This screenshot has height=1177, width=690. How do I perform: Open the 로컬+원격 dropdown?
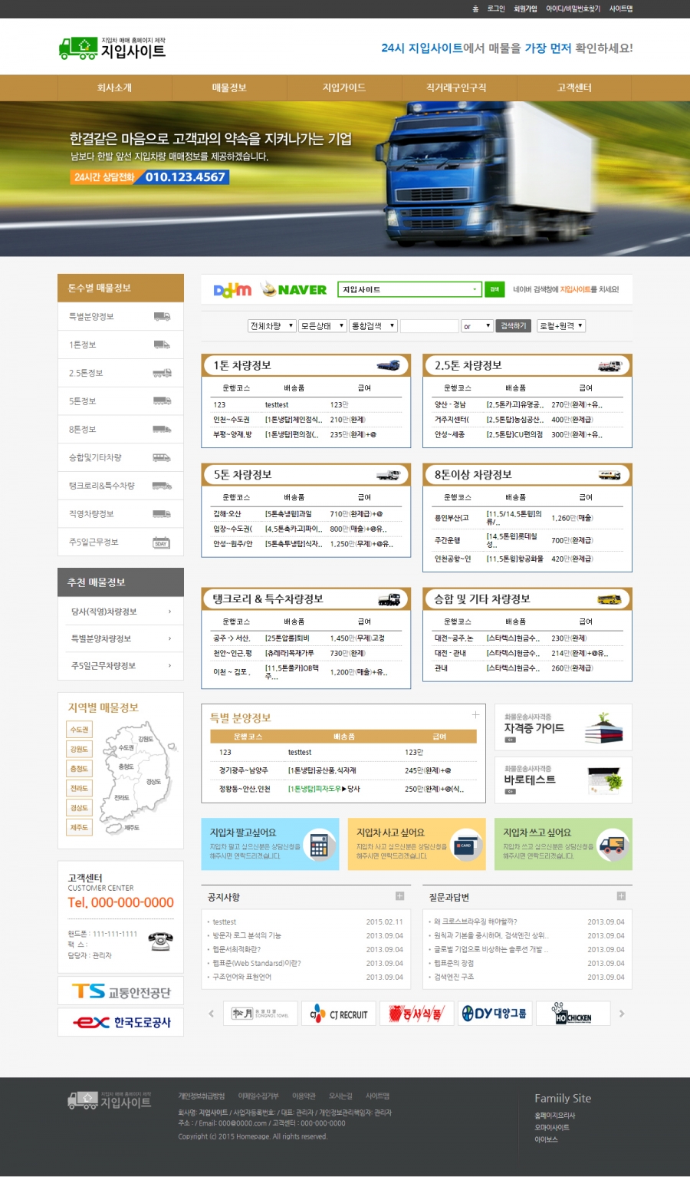point(561,326)
